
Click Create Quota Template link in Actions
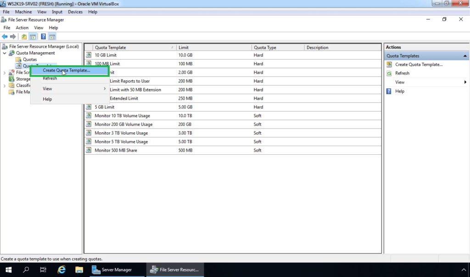pyautogui.click(x=419, y=64)
